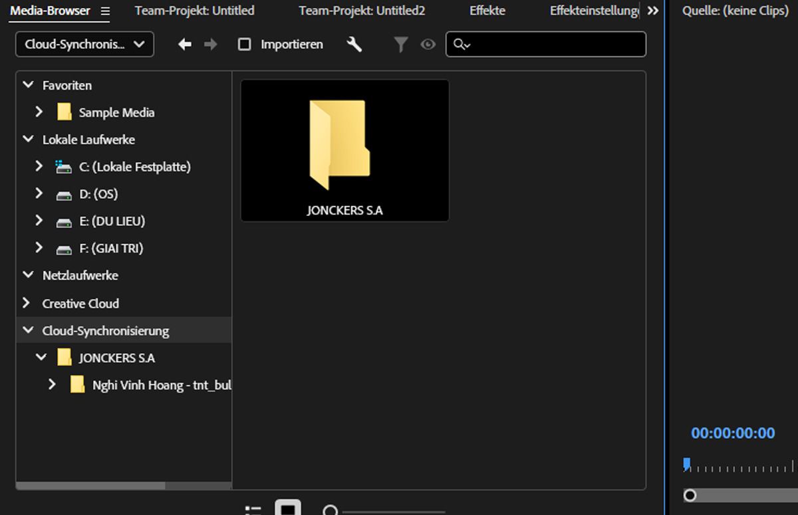Open the Cloud-Synchronis... location dropdown

click(x=84, y=45)
